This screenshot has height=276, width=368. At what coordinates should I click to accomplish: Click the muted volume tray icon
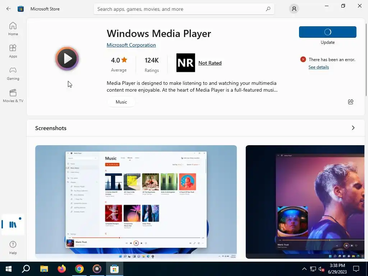[322, 269]
